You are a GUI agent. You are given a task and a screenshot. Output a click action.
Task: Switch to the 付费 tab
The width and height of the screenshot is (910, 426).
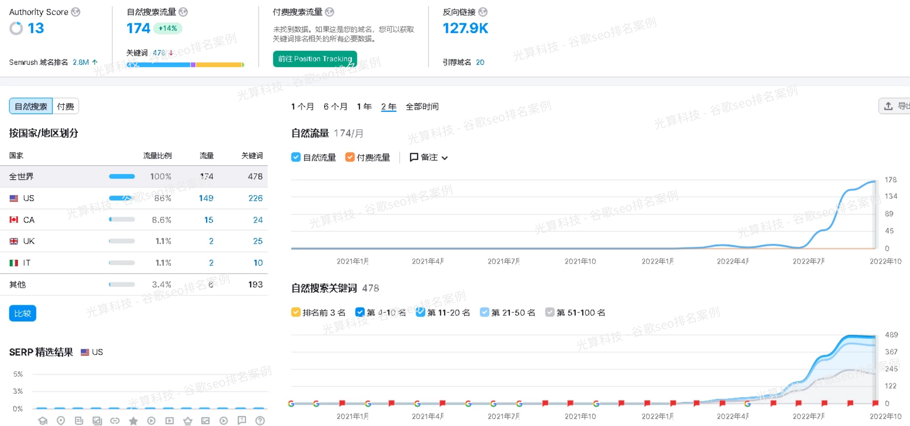65,106
